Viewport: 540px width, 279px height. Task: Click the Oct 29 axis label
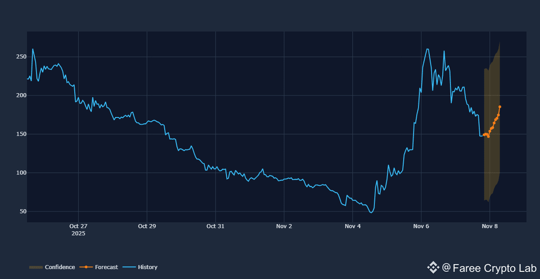click(147, 226)
